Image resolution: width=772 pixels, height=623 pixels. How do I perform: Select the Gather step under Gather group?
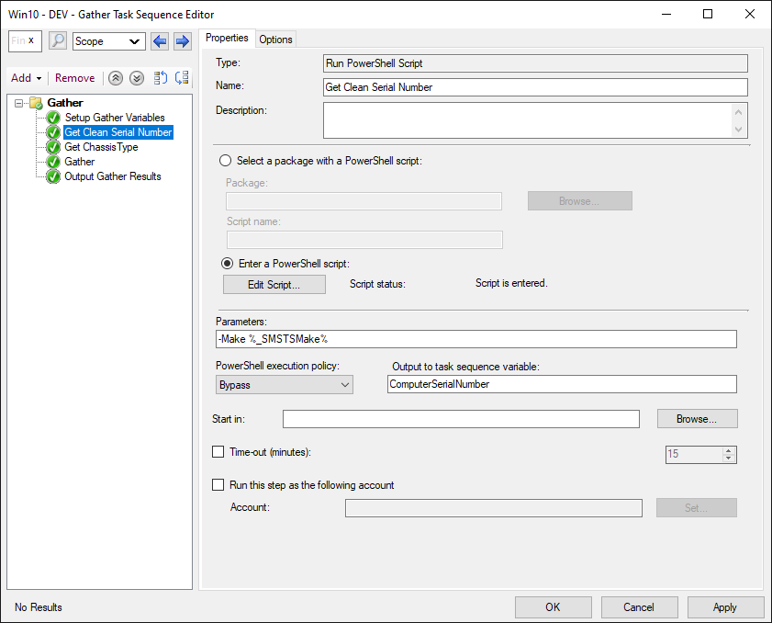(79, 162)
